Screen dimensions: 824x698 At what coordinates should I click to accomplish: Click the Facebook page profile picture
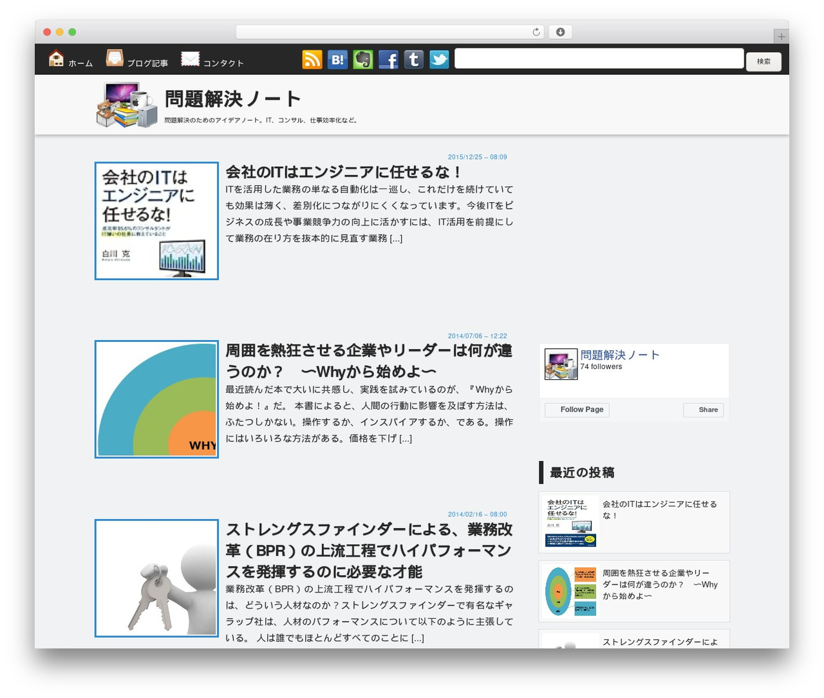[561, 364]
